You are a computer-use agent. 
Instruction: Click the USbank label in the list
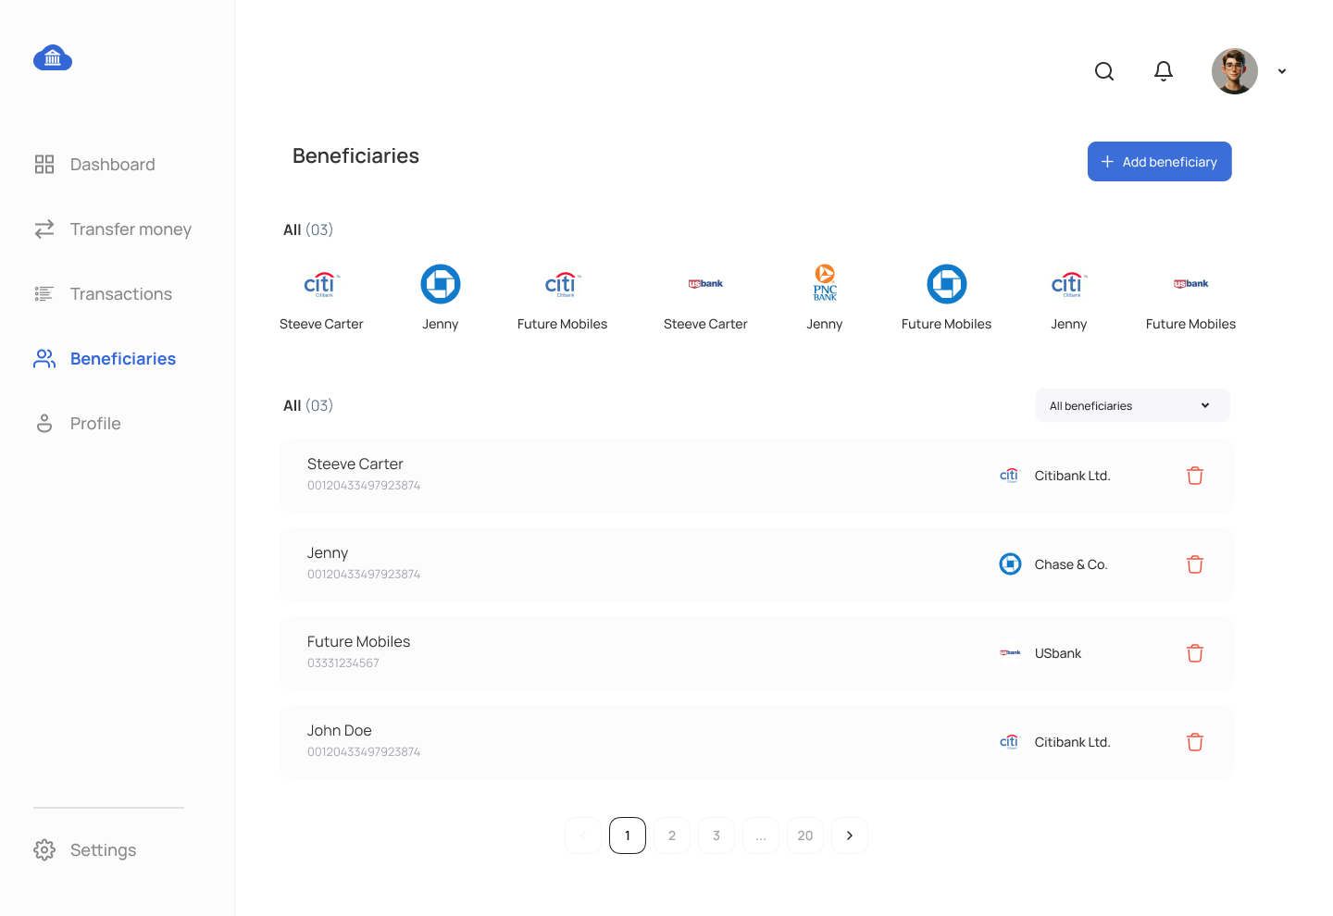[1058, 653]
